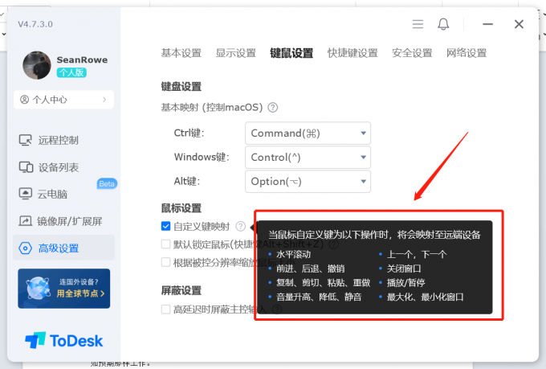
Task: Click tooltip item 最大化、最小化窗口
Action: click(x=426, y=297)
